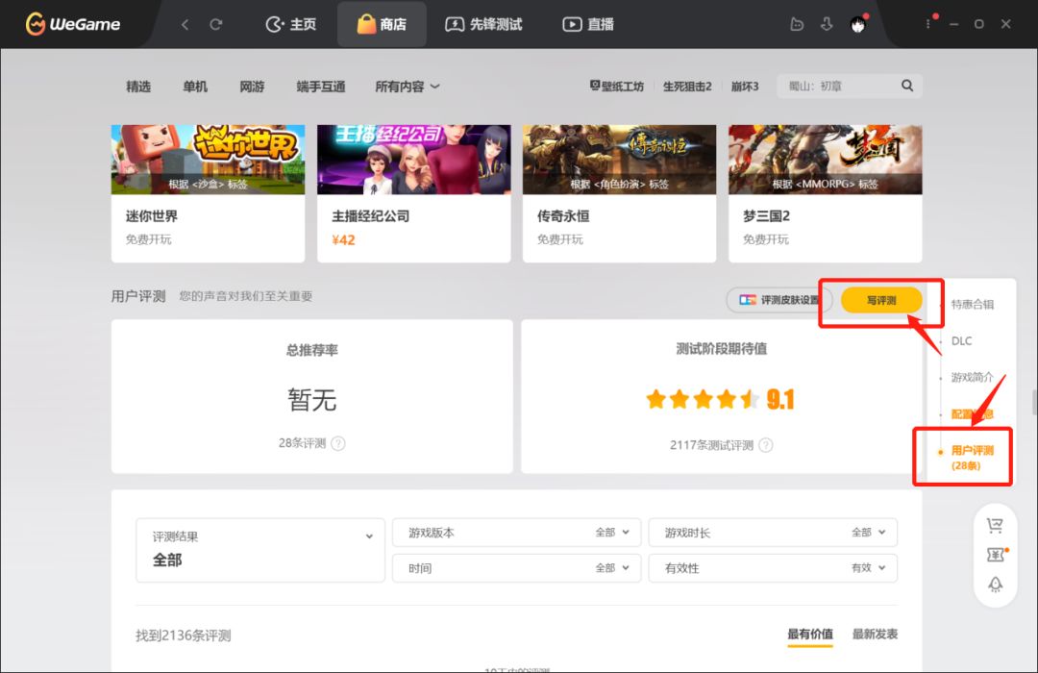Select the 端手互通 category
This screenshot has height=673, width=1038.
click(321, 87)
